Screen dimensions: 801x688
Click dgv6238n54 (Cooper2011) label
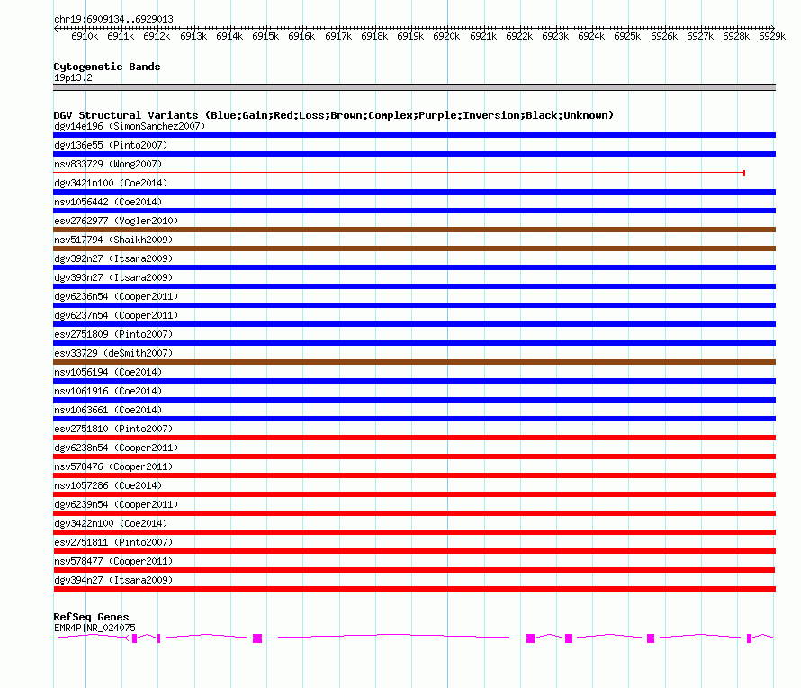(116, 448)
